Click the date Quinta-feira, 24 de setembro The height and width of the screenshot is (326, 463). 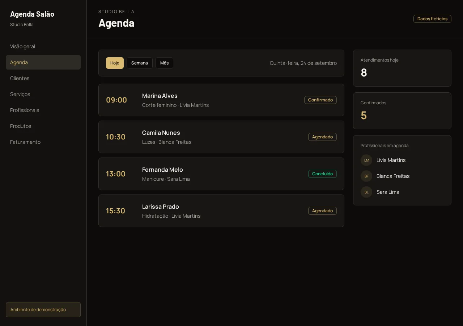[303, 63]
